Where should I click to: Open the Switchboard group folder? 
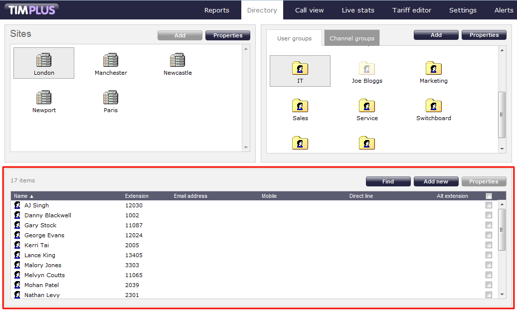[433, 106]
